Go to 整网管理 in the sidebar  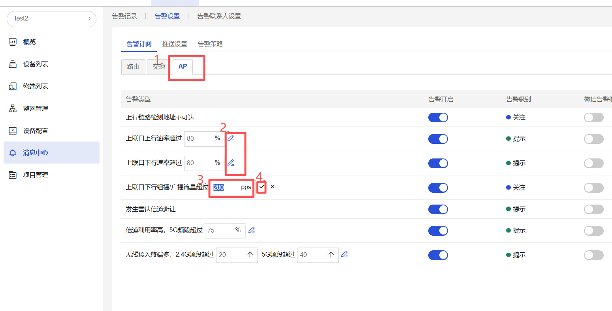(x=36, y=108)
